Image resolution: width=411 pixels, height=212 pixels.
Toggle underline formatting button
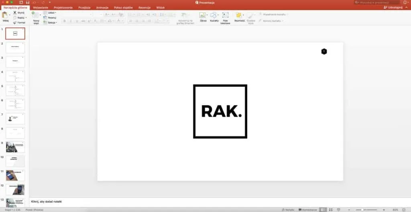pos(77,21)
